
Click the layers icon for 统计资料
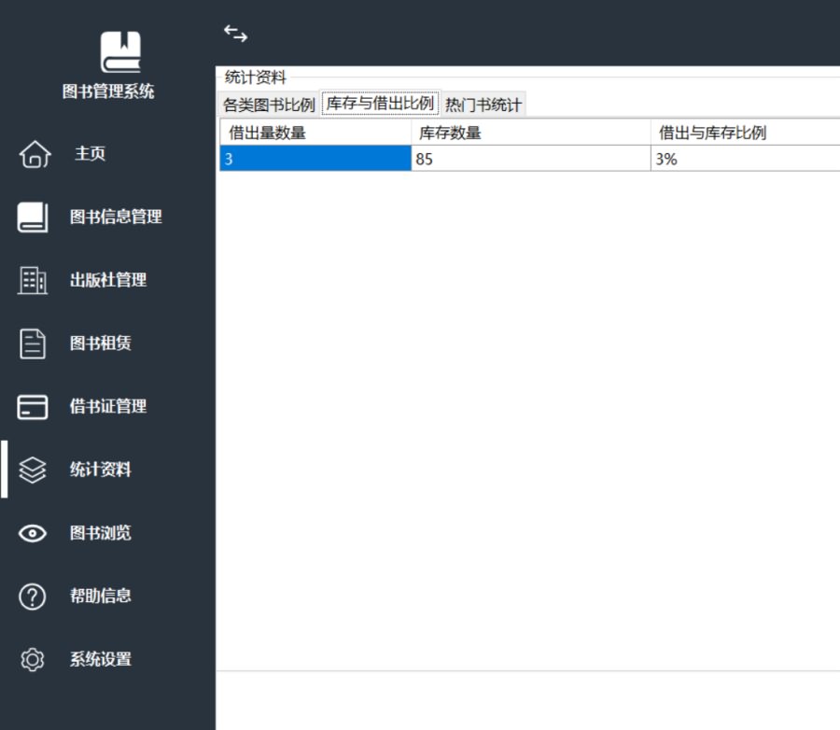tap(33, 470)
